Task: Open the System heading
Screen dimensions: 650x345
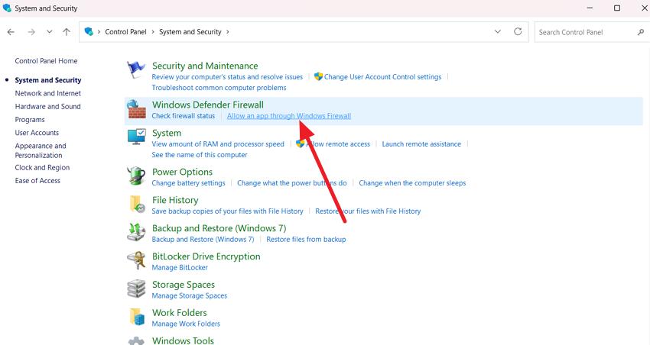Action: [167, 134]
